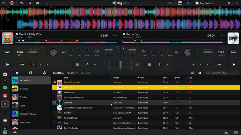Viewport: 241px width, 135px height.
Task: Select yellow playlists tab in library
Action: click(31, 73)
